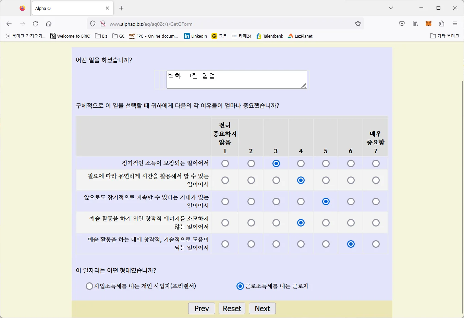Open the library icon in the toolbar
Screen dimensions: 464x318
415,24
